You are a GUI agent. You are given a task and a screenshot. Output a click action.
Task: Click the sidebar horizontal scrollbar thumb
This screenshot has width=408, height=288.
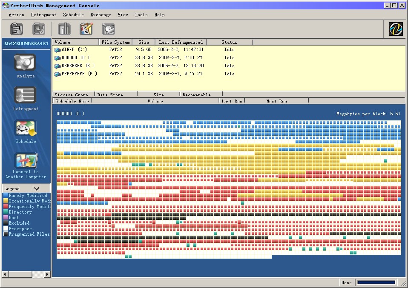point(20,274)
